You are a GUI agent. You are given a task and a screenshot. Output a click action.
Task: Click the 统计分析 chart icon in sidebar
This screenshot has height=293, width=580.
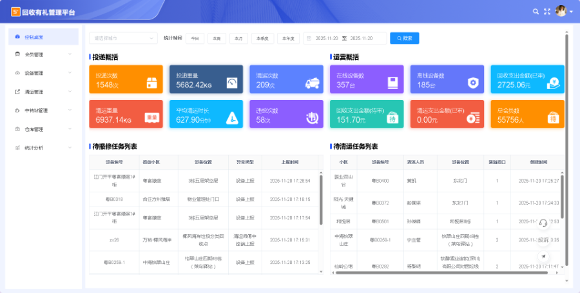(17, 147)
